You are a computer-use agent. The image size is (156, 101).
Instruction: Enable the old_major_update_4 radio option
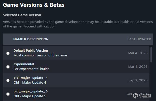pos(8,81)
